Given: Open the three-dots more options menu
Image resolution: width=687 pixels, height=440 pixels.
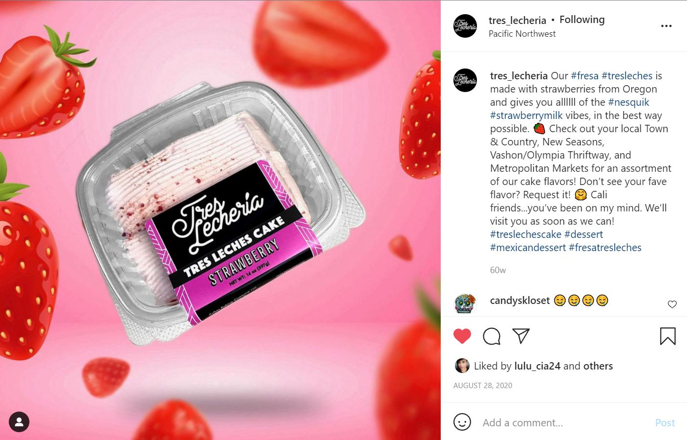Looking at the screenshot, I should pyautogui.click(x=666, y=26).
